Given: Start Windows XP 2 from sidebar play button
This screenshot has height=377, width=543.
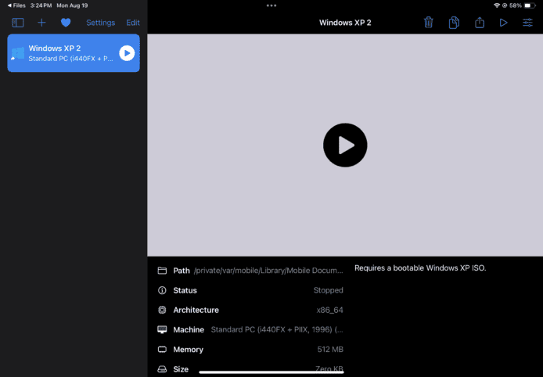Looking at the screenshot, I should [127, 53].
